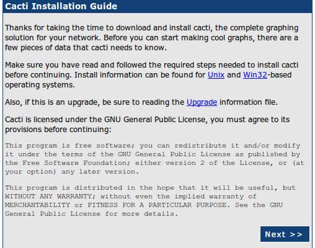Open the Upgrade information file link
The height and width of the screenshot is (248, 315).
(x=202, y=102)
